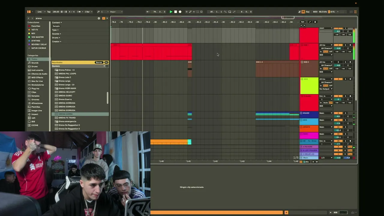Screen dimensions: 384x216
Task: Select the Grooves category icon
Action: (x=29, y=100)
